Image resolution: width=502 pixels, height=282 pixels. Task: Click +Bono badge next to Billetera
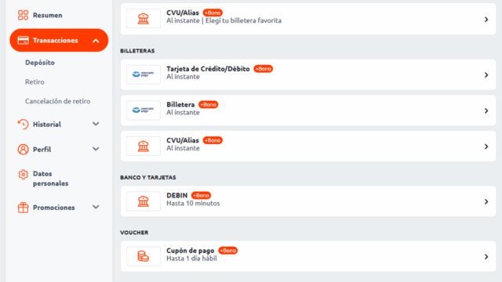[x=209, y=104]
